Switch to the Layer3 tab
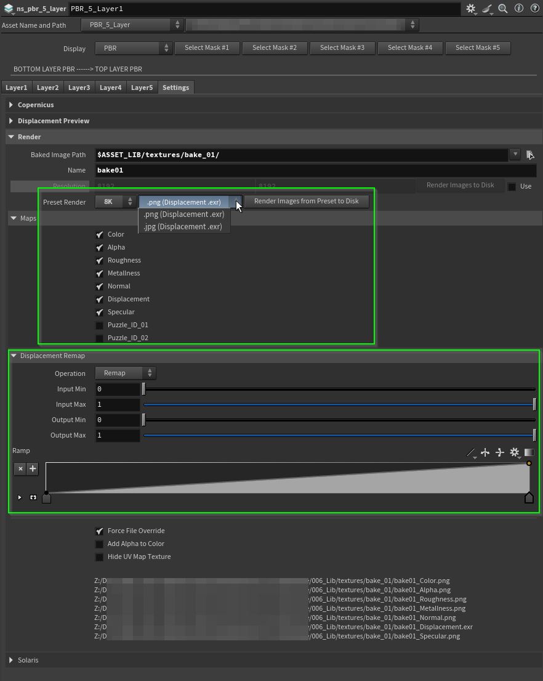The width and height of the screenshot is (543, 681). coord(79,88)
